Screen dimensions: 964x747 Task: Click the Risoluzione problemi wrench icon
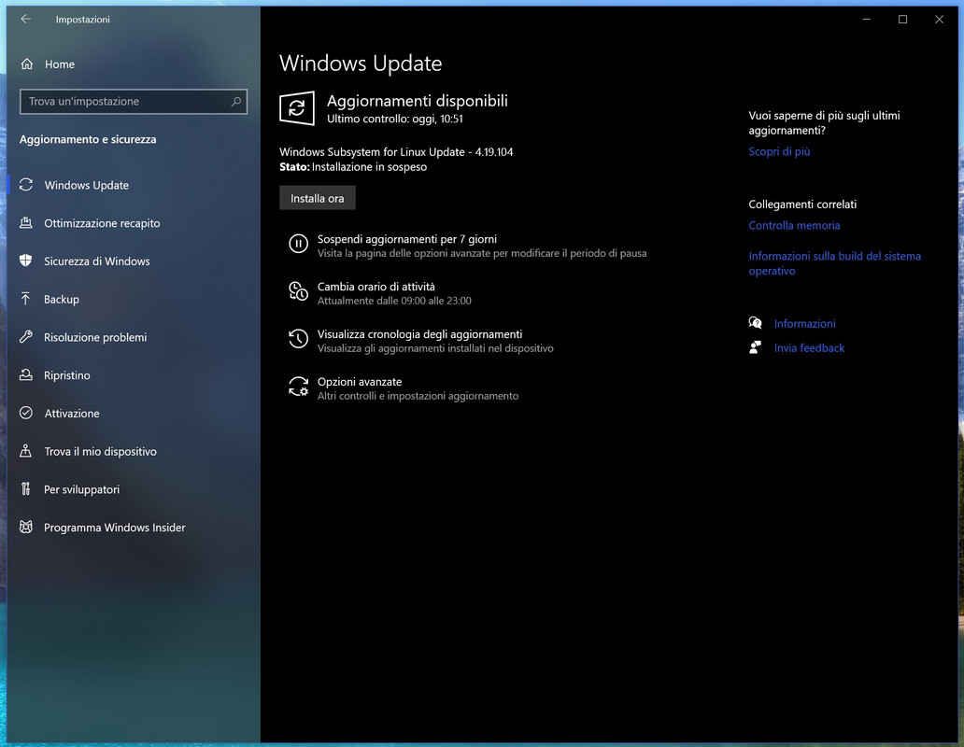pyautogui.click(x=26, y=337)
